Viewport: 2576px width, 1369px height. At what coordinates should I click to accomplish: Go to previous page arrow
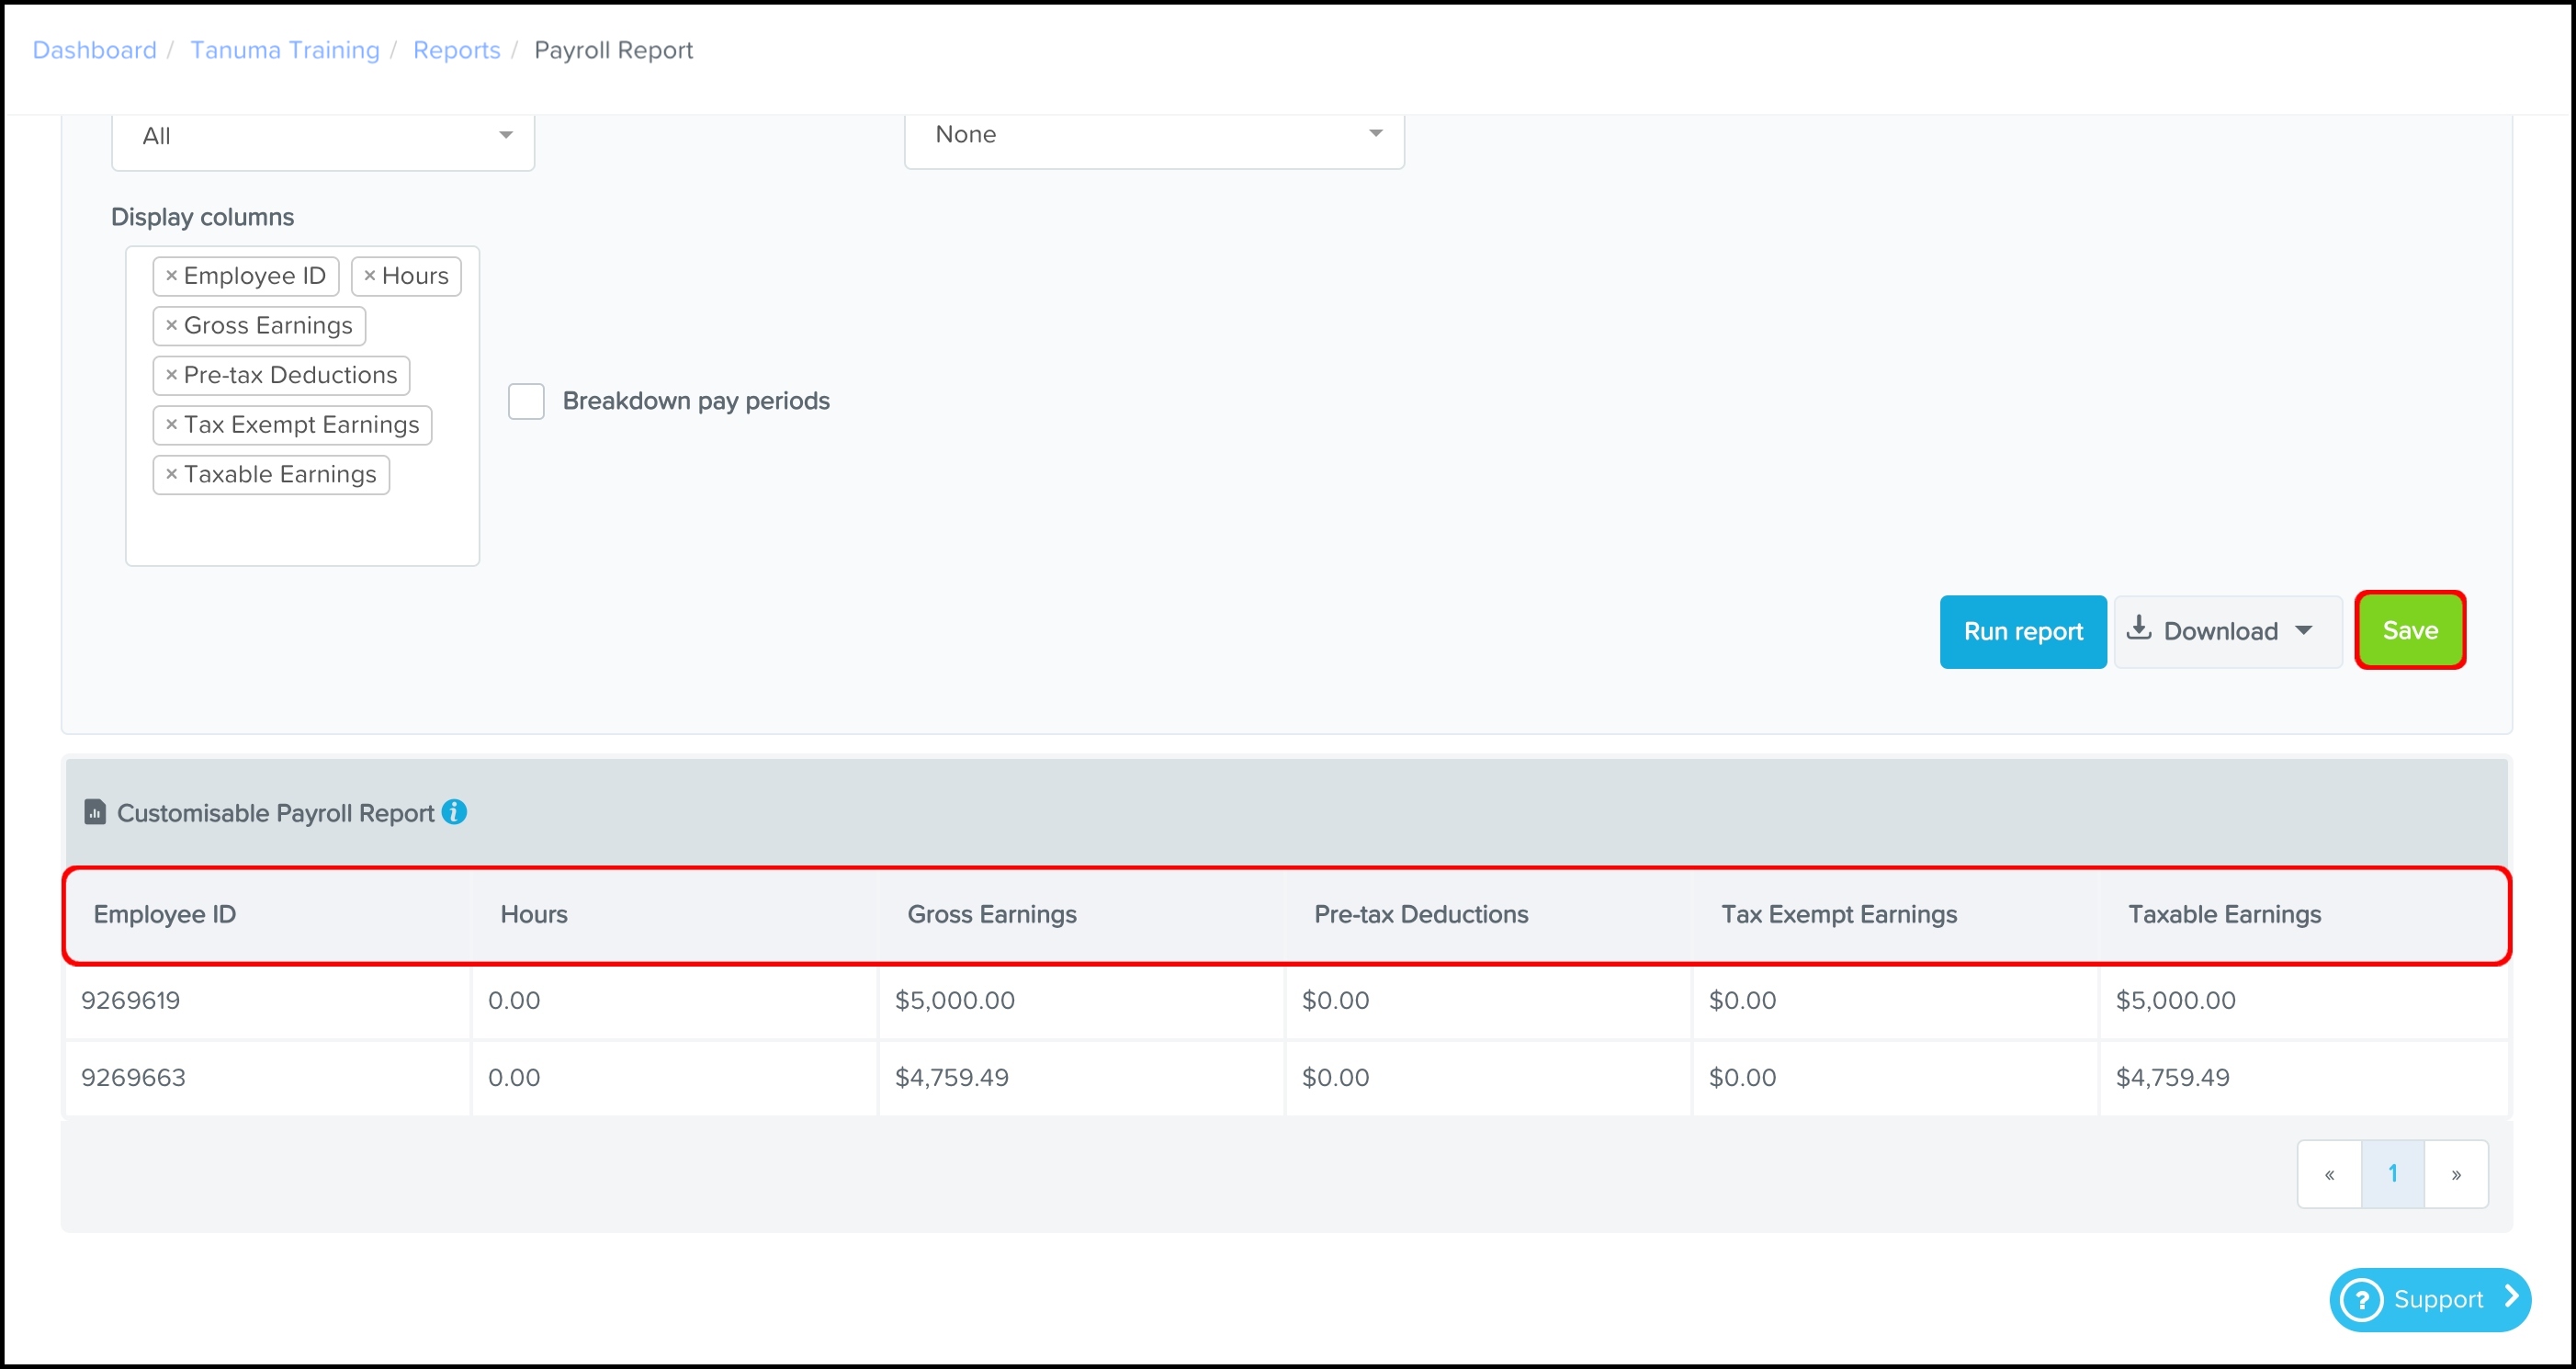pos(2329,1174)
